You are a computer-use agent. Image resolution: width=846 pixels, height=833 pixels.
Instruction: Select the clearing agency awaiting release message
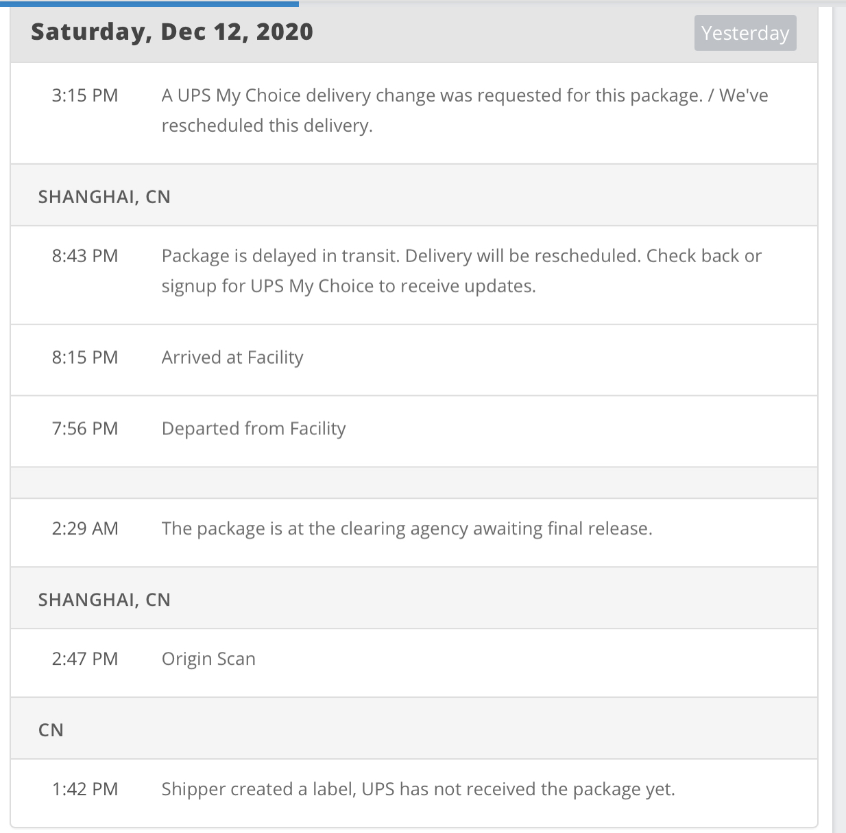(x=407, y=529)
